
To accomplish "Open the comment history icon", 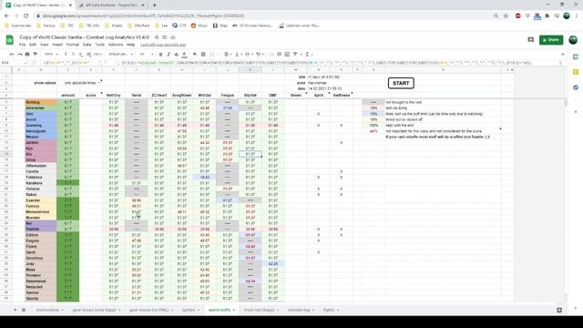I will (530, 40).
